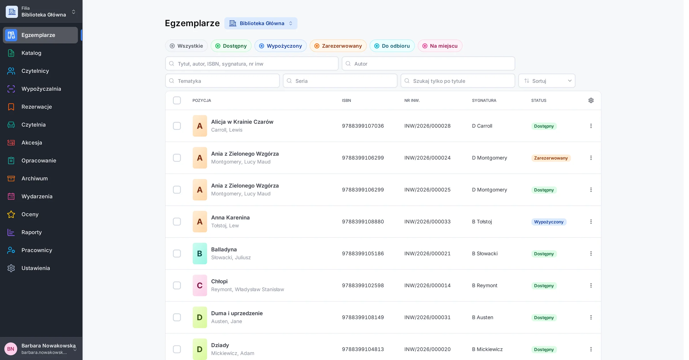Open the Katalog sidebar icon

click(11, 53)
